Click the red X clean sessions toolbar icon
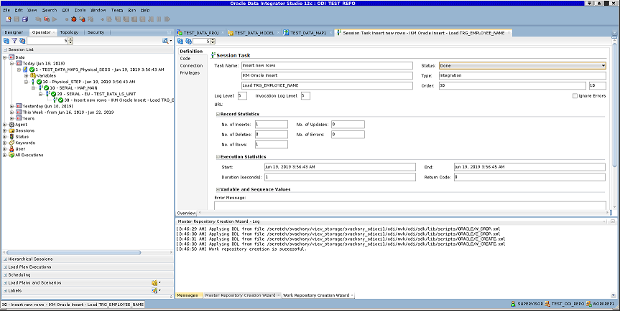This screenshot has width=620, height=311. point(47,19)
